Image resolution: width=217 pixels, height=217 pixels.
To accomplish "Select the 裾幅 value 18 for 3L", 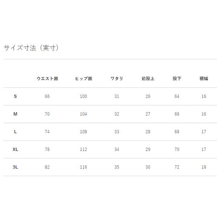I will coord(204,167).
